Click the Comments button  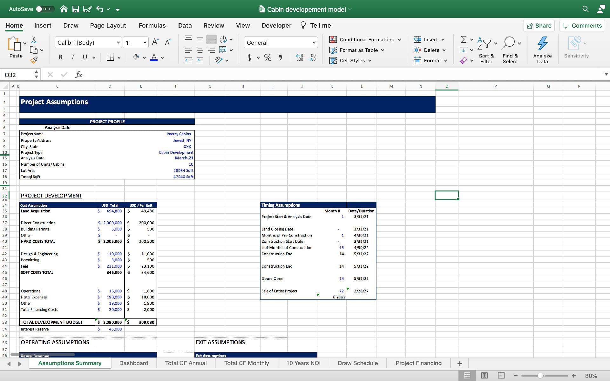[x=582, y=26]
